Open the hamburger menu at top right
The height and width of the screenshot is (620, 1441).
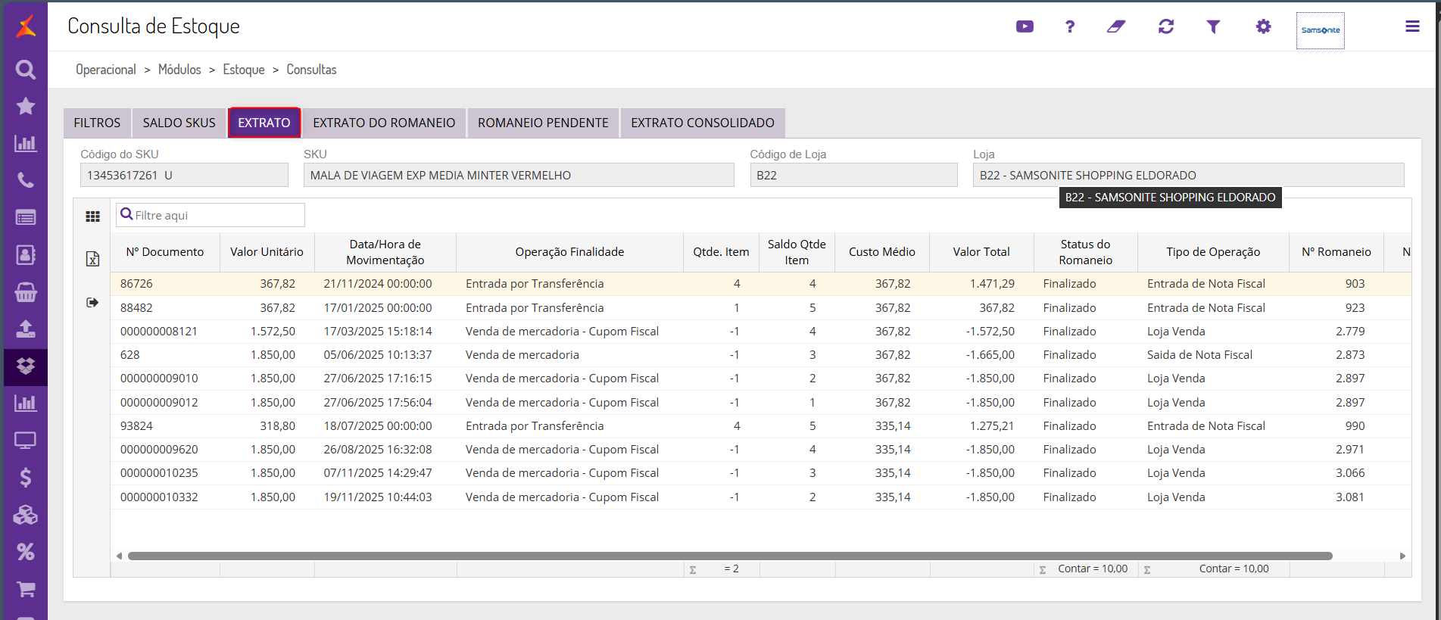pyautogui.click(x=1412, y=26)
